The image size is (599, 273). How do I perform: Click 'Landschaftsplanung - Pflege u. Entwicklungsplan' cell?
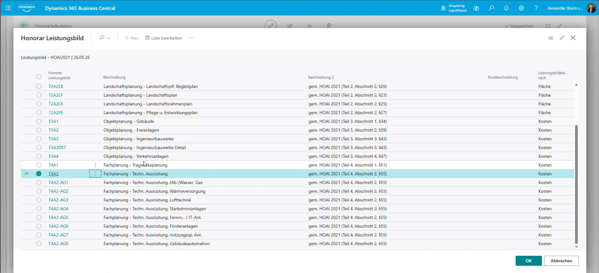tap(151, 113)
